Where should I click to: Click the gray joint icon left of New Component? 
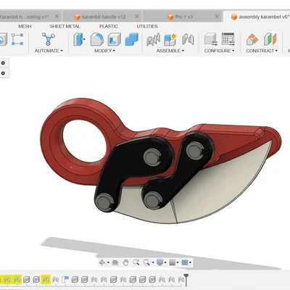(x=153, y=39)
